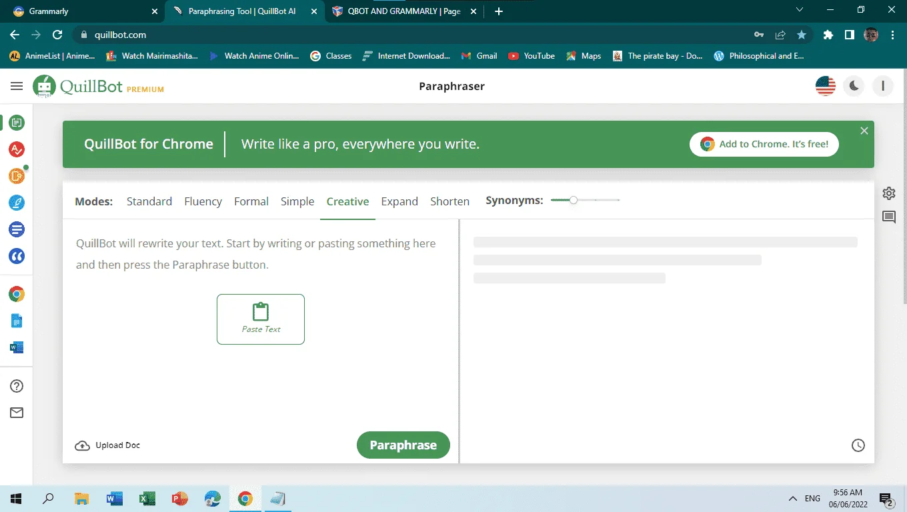907x512 pixels.
Task: Open the Gmail bookmark
Action: 479,56
